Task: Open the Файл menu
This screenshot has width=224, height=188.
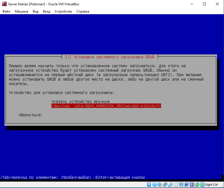Action: tap(6, 11)
